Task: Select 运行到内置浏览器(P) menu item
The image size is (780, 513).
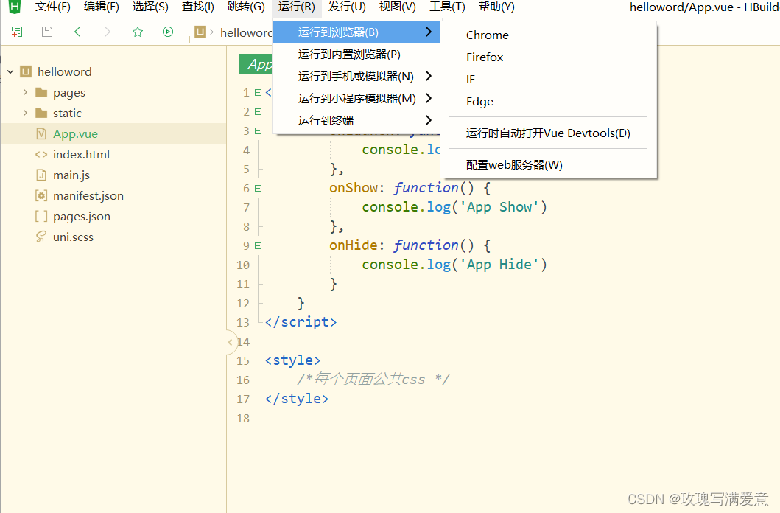Action: coord(356,55)
